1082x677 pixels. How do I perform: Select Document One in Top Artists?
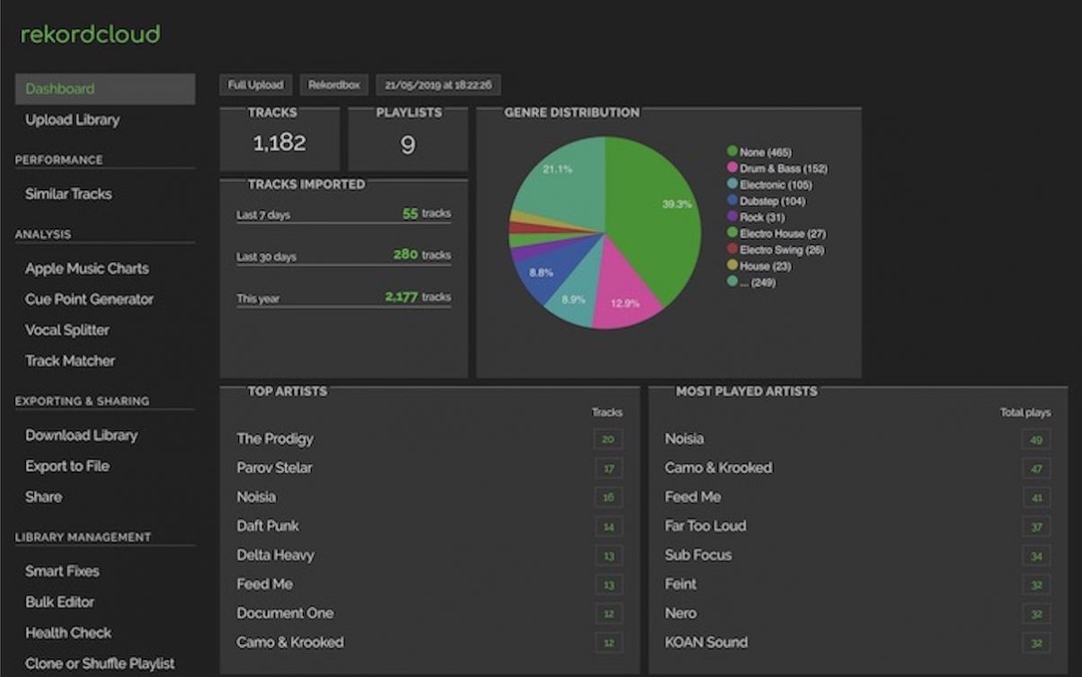pos(285,613)
